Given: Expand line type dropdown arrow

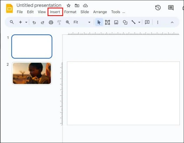Looking at the screenshot, I should [139, 22].
